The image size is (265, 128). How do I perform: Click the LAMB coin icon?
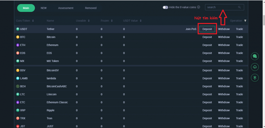point(18,78)
